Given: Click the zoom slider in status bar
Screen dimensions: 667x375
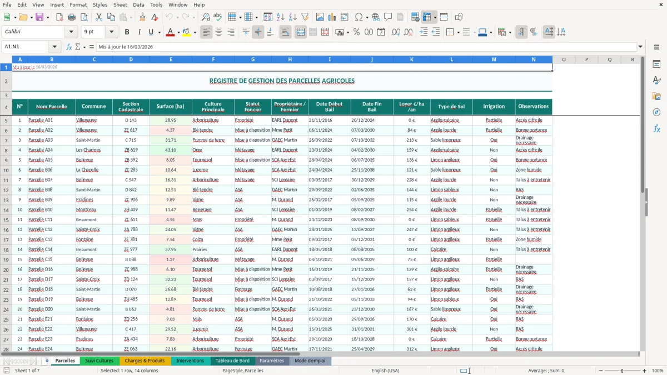Looking at the screenshot, I should (621, 371).
